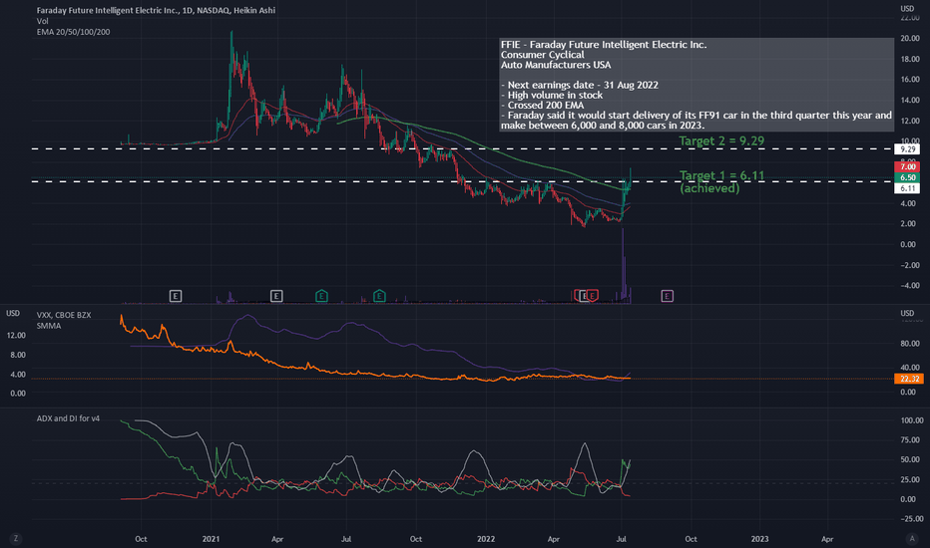Image resolution: width=930 pixels, height=548 pixels.
Task: Select the green 6.50 price label
Action: pyautogui.click(x=907, y=177)
